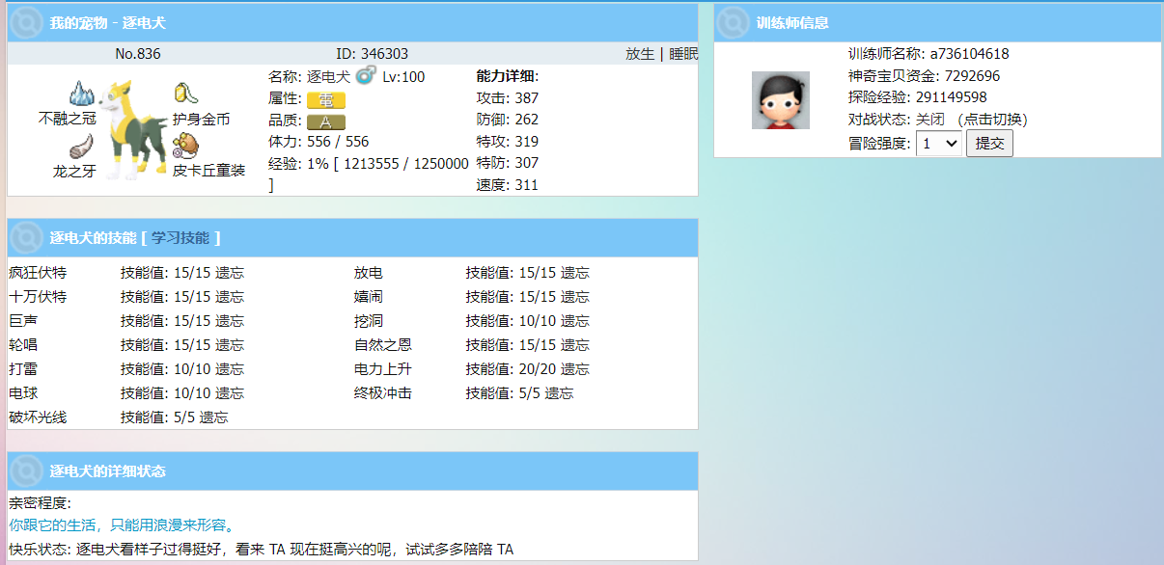Click the 逐电犬 pet sprite image
The width and height of the screenshot is (1164, 565).
coord(134,130)
